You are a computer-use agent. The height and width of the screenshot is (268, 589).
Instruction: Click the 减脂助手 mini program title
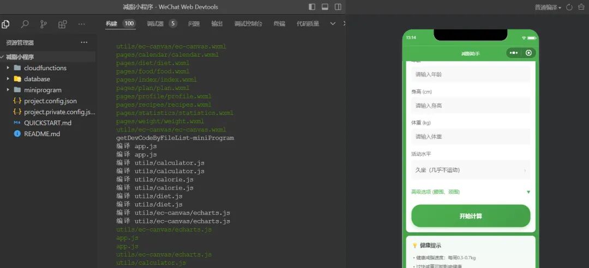tap(470, 54)
